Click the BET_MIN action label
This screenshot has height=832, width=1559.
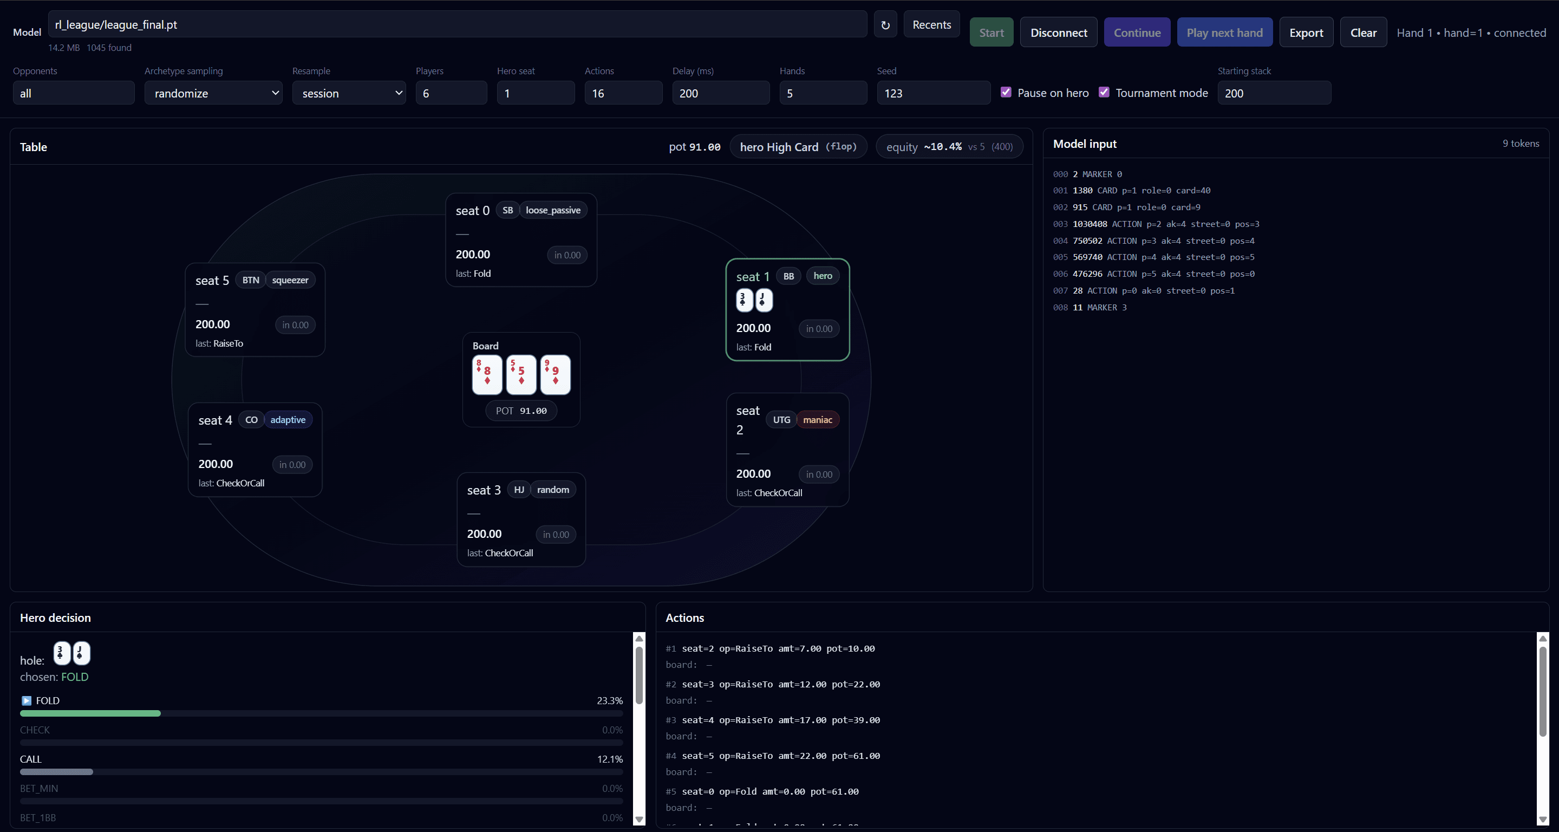click(x=39, y=789)
